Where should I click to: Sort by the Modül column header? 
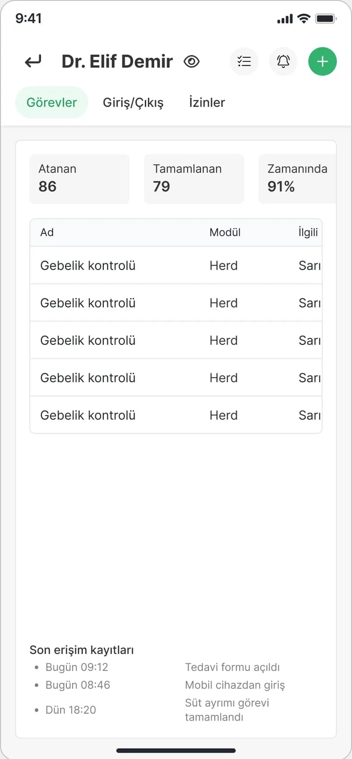[x=225, y=232]
